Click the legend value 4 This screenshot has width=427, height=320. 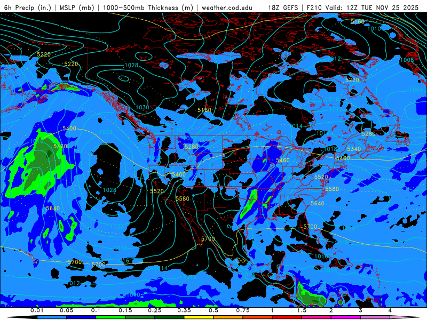pos(390,310)
